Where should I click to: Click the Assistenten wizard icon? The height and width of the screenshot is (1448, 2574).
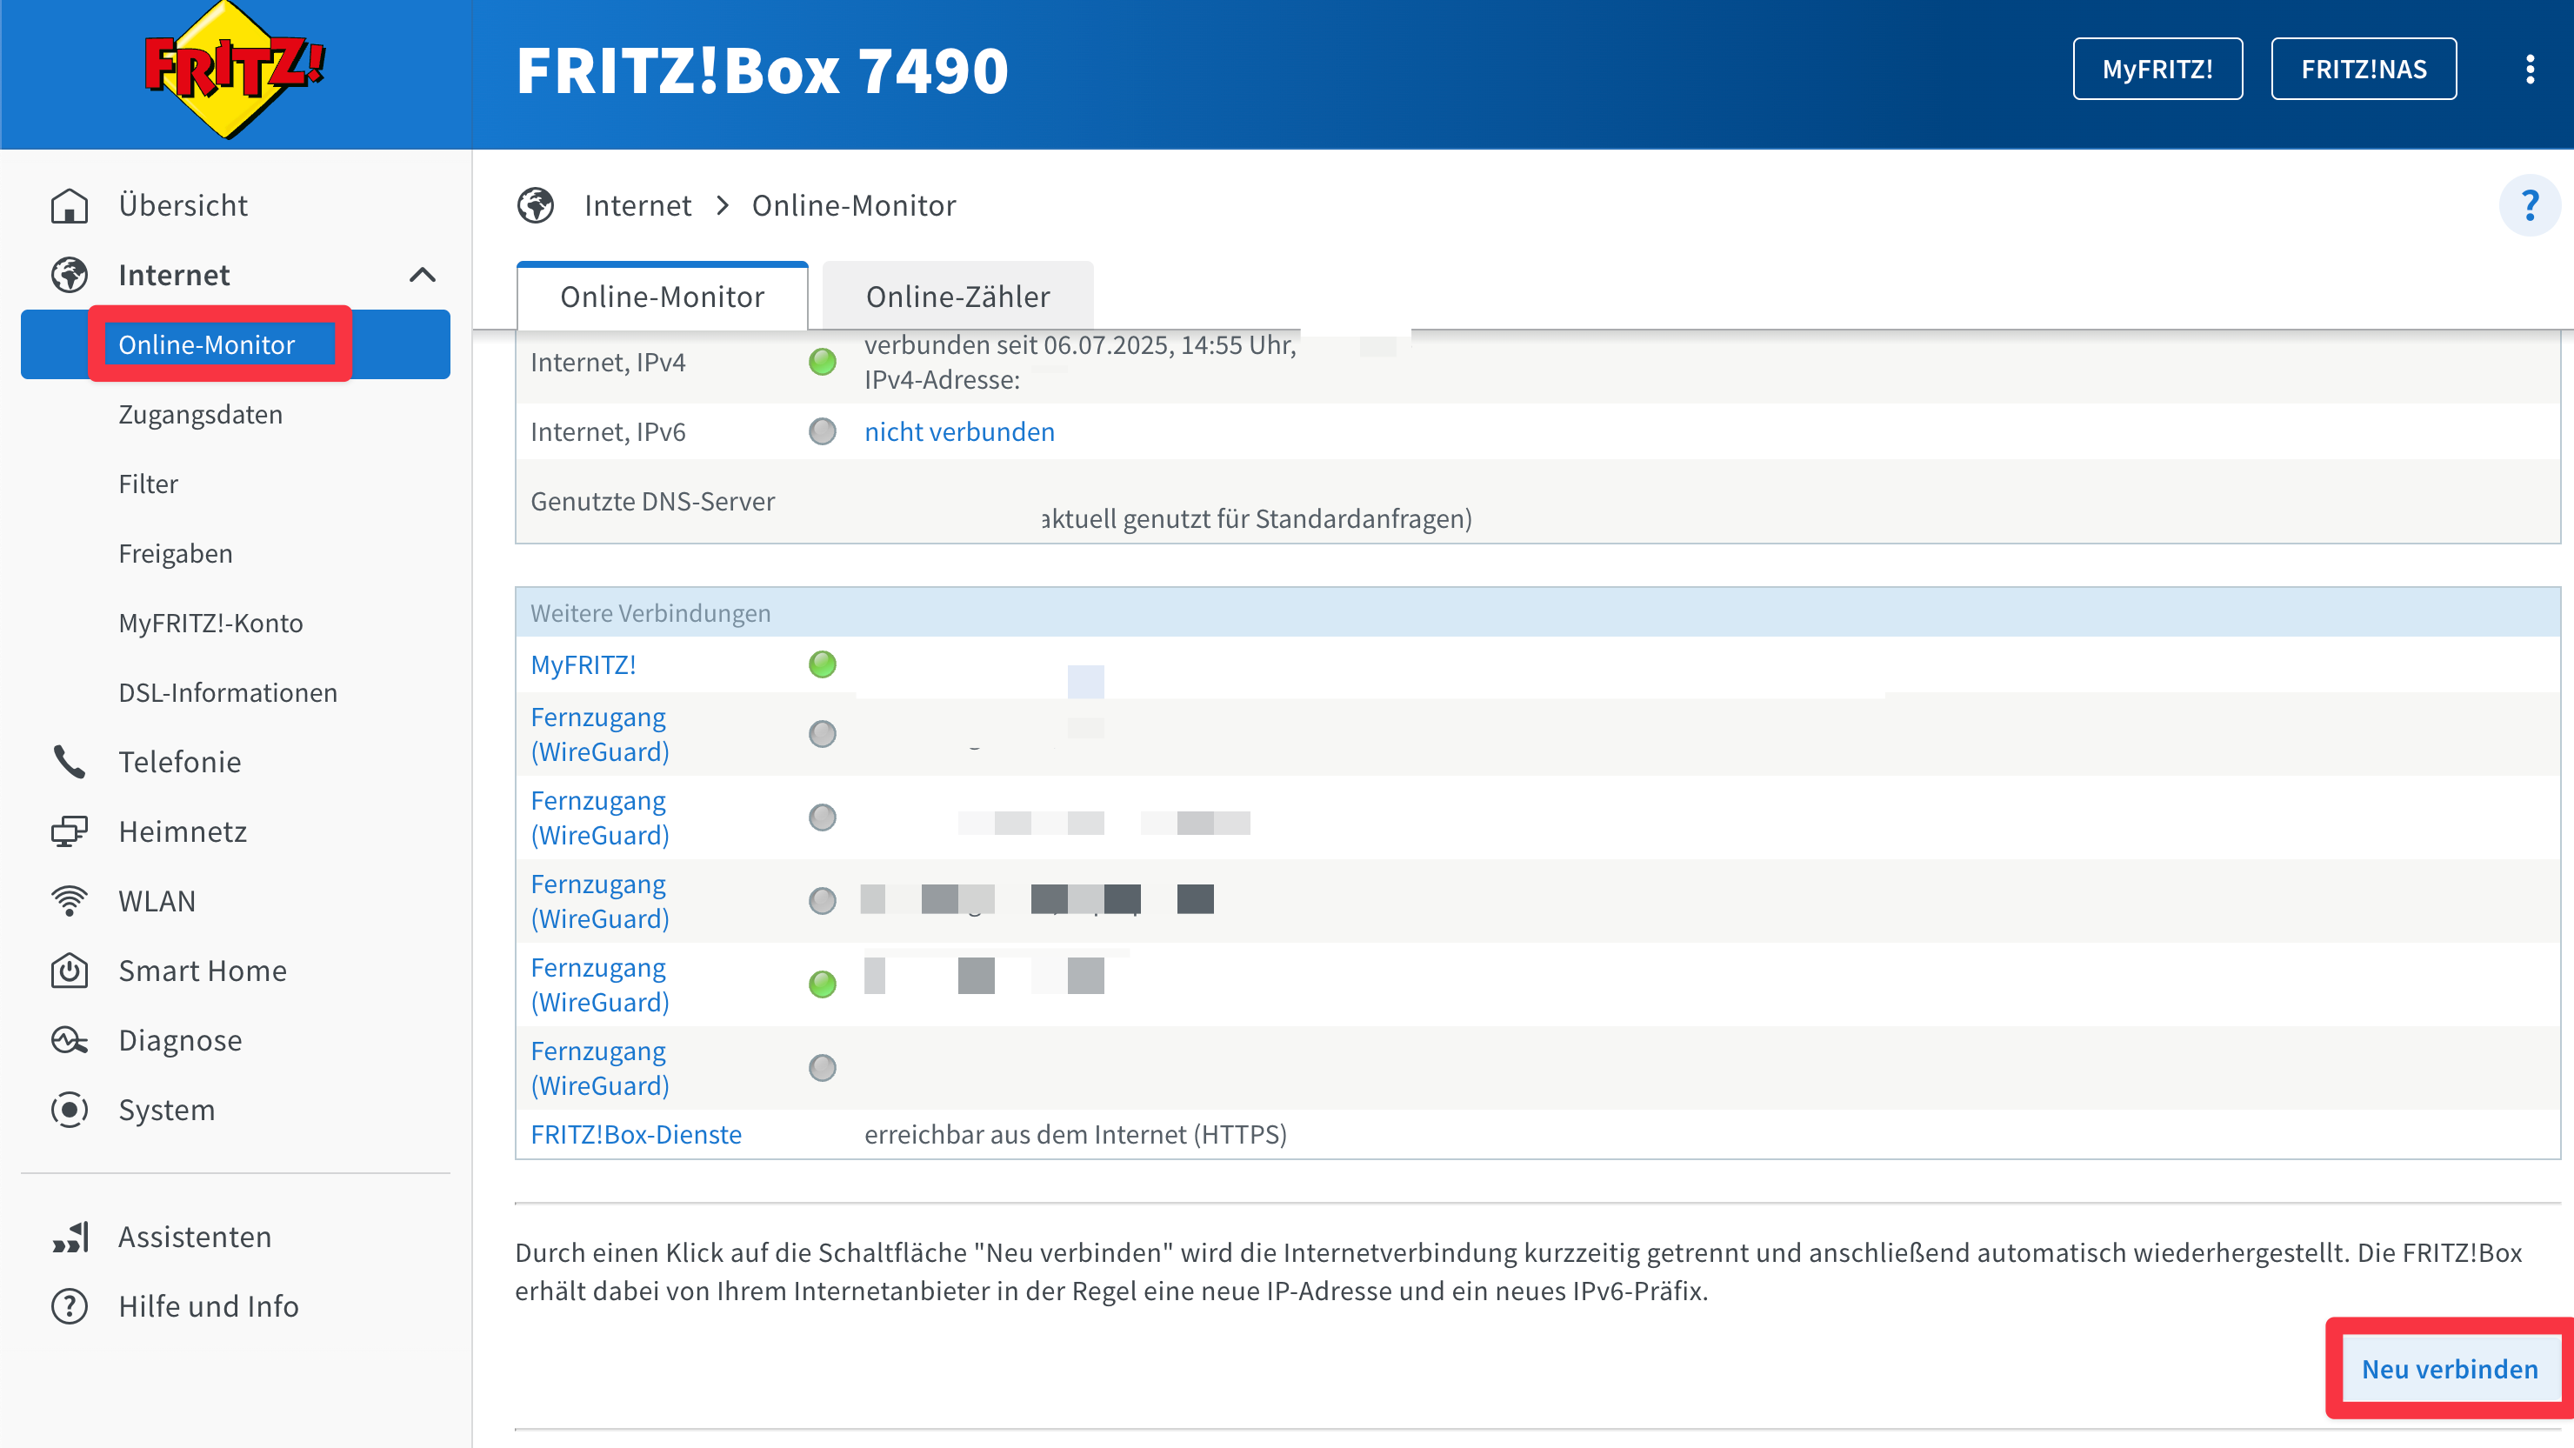pos(69,1238)
